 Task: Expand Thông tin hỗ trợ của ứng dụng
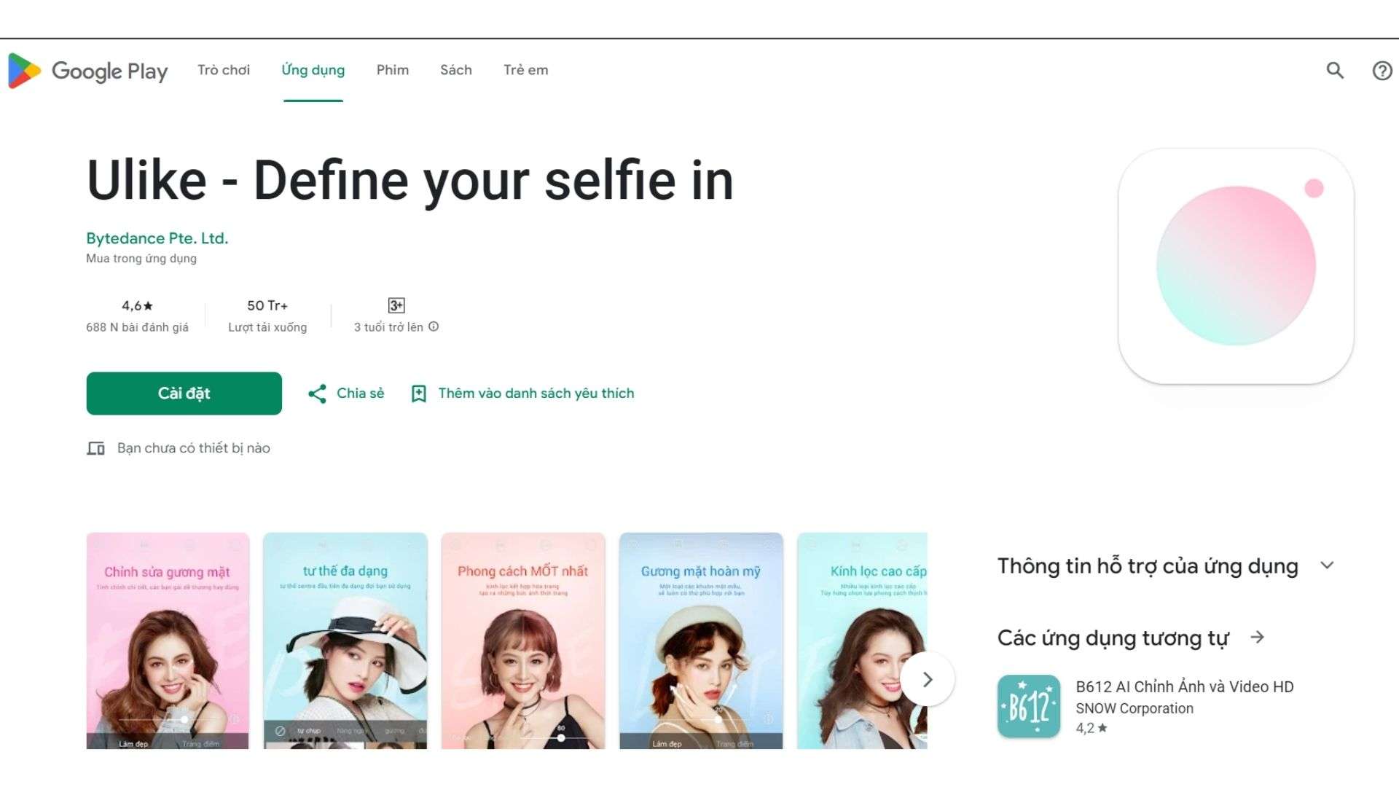click(1327, 565)
